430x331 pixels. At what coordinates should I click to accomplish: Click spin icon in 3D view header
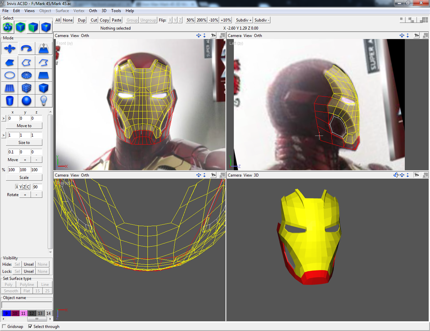tap(396, 175)
